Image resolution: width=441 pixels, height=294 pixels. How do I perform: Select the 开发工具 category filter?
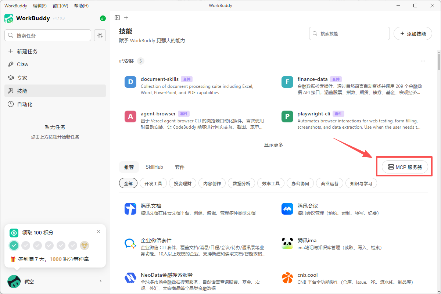tap(153, 183)
